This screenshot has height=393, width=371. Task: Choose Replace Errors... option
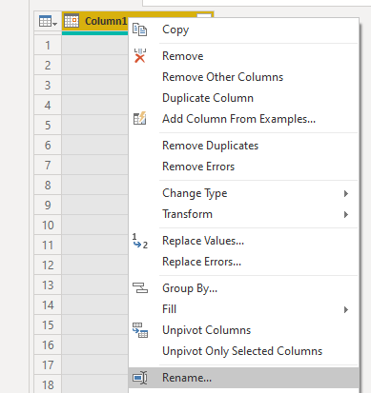[201, 262]
